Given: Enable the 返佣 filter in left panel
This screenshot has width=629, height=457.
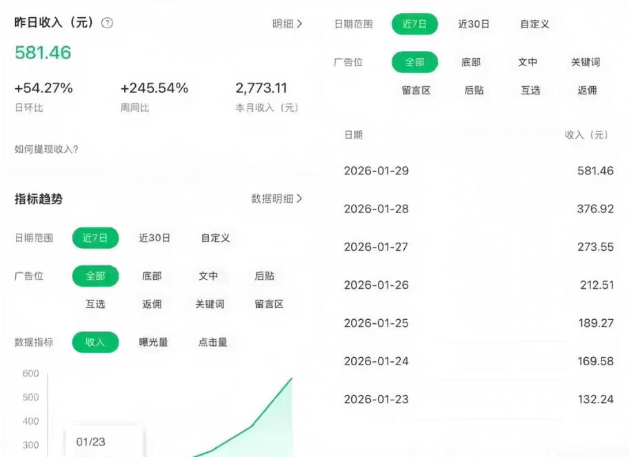Looking at the screenshot, I should [x=152, y=304].
